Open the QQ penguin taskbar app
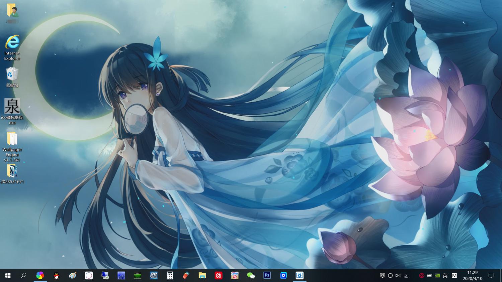This screenshot has height=282, width=502. [x=56, y=275]
